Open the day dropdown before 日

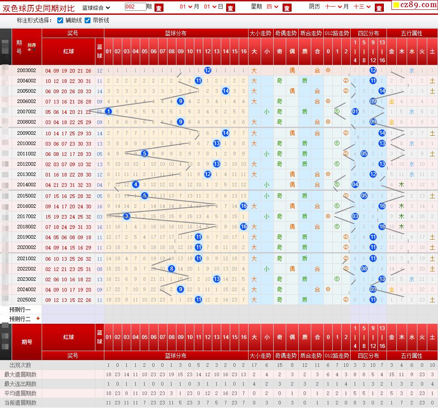click(210, 7)
